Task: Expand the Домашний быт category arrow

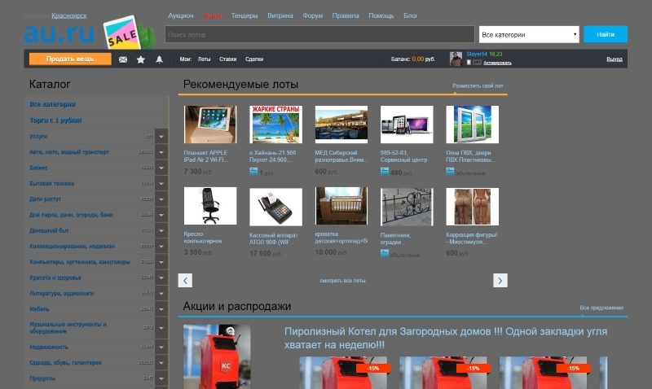Action: pyautogui.click(x=161, y=230)
